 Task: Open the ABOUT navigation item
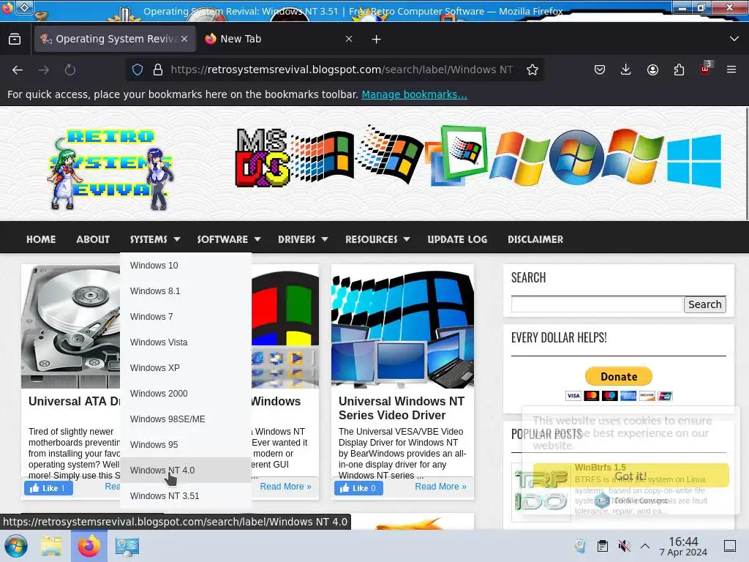pyautogui.click(x=93, y=239)
